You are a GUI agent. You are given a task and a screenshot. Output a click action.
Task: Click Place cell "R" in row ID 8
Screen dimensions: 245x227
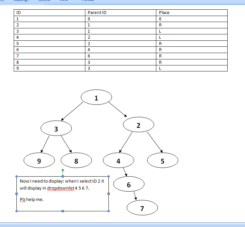tap(192, 62)
